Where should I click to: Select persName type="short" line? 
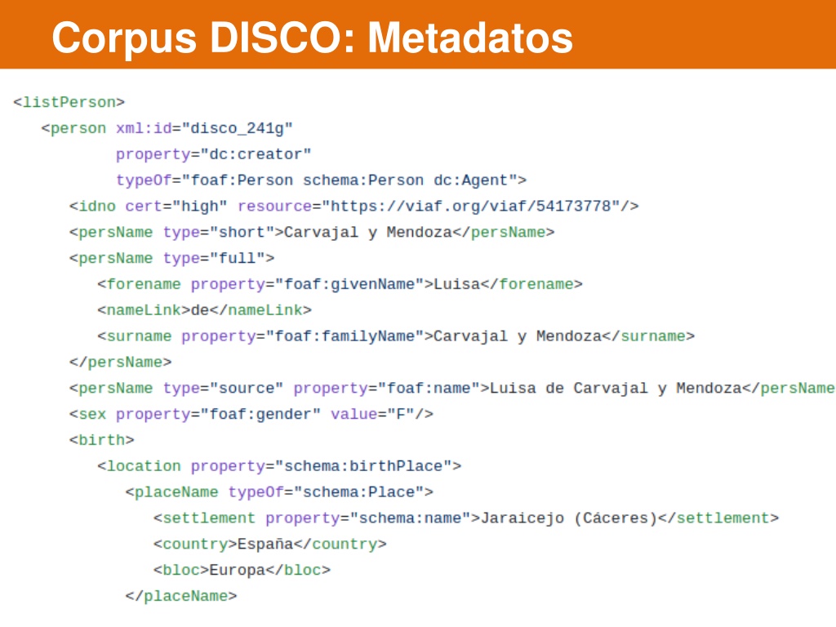312,233
